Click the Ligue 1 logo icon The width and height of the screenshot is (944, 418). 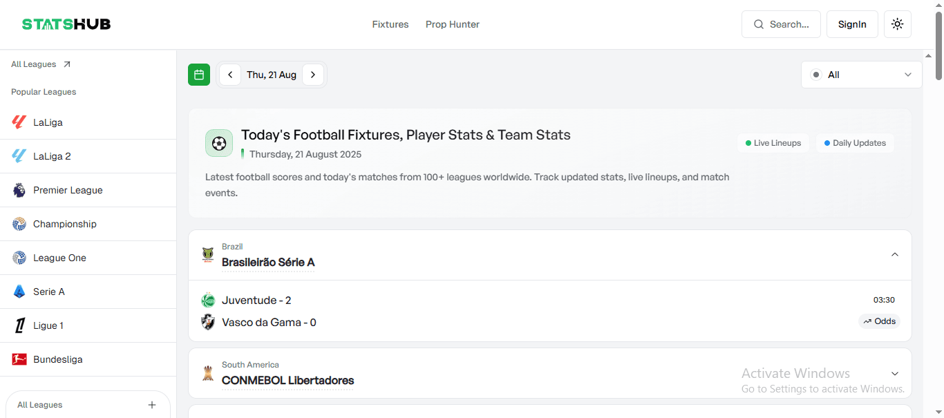[19, 325]
